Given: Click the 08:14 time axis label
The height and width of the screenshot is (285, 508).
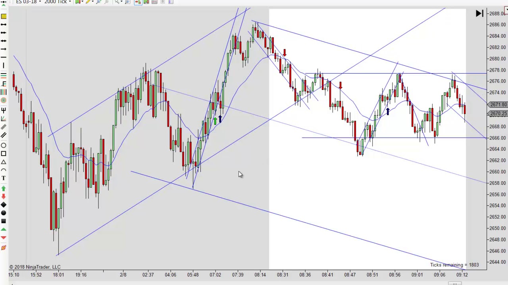Looking at the screenshot, I should click(x=260, y=274).
